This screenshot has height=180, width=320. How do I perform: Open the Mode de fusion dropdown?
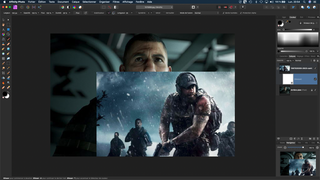click(206, 13)
